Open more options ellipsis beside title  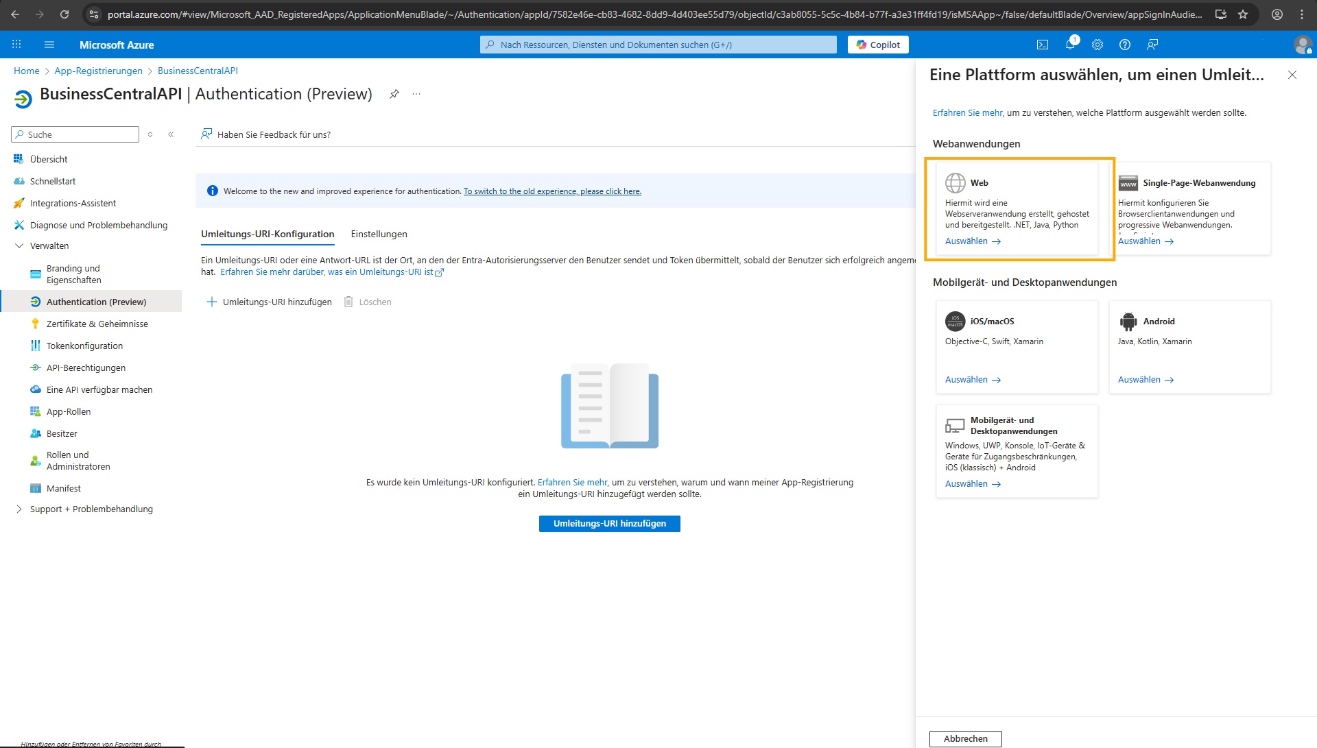click(x=416, y=94)
